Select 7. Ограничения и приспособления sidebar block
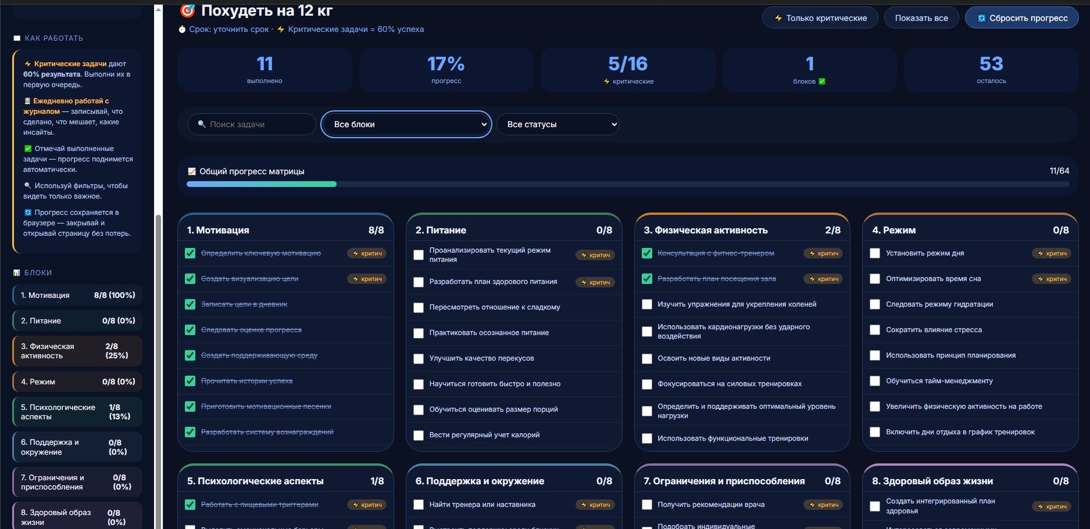Screen dimensions: 1090x529 pos(77,482)
